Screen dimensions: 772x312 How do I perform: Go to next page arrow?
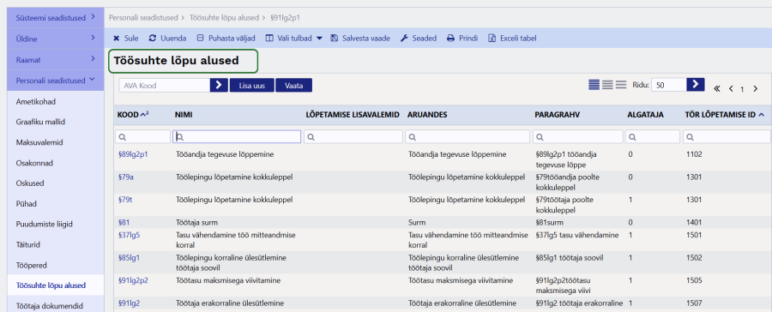pos(756,88)
